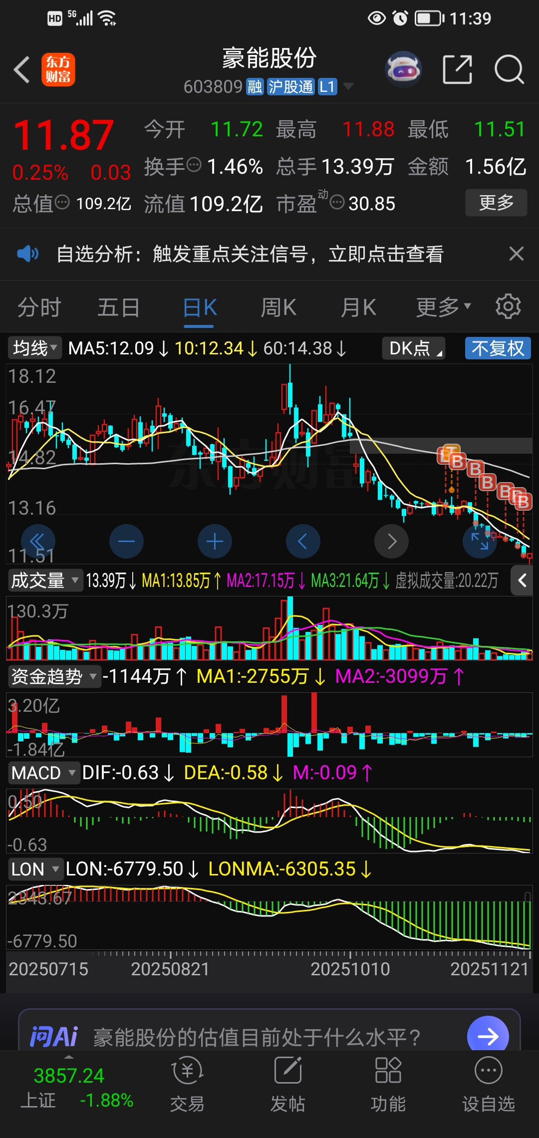Tap the 沪股通 badge

pyautogui.click(x=290, y=87)
